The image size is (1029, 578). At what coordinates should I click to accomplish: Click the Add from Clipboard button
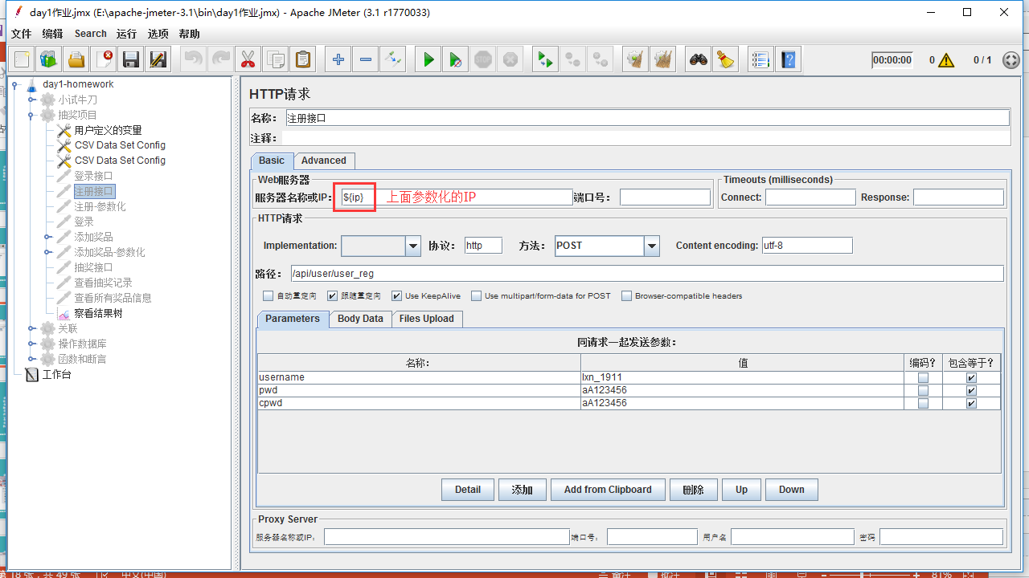point(607,490)
